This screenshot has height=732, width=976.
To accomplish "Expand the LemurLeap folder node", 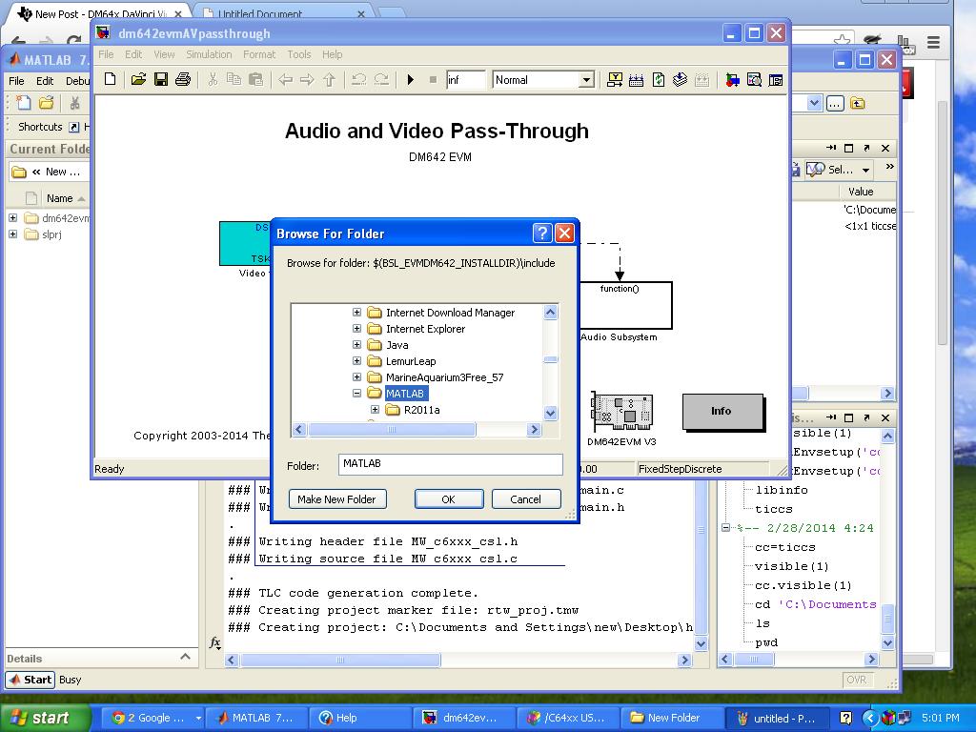I will (x=356, y=360).
